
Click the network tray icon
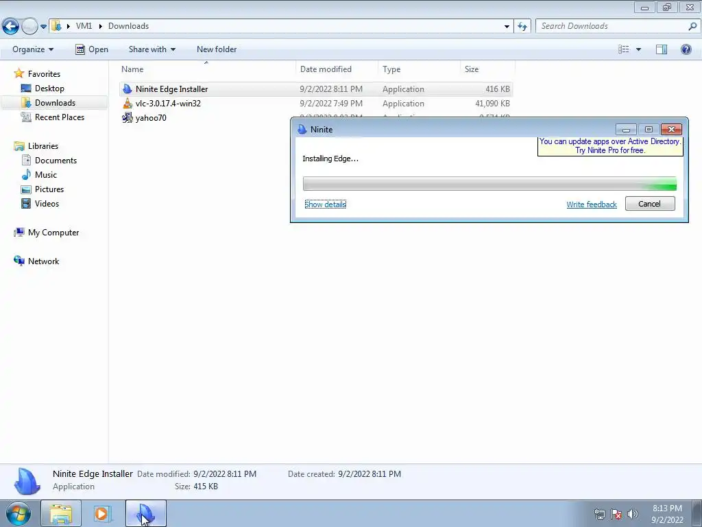click(x=599, y=514)
